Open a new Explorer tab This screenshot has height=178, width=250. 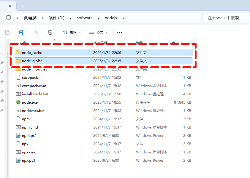pos(23,6)
